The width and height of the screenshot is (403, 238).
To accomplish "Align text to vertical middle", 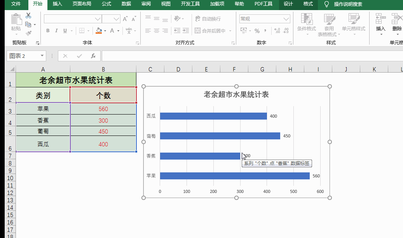I will click(157, 18).
